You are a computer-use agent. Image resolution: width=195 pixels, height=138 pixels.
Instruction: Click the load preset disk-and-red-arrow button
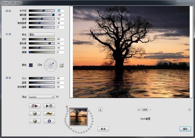click(x=35, y=106)
